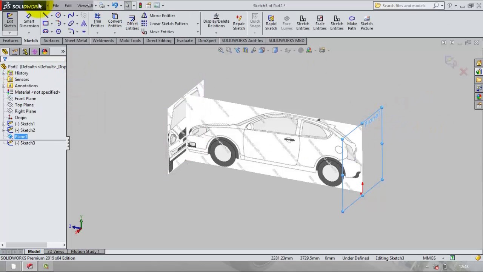Image resolution: width=483 pixels, height=272 pixels.
Task: Click the Convert Entities tool
Action: 115,22
